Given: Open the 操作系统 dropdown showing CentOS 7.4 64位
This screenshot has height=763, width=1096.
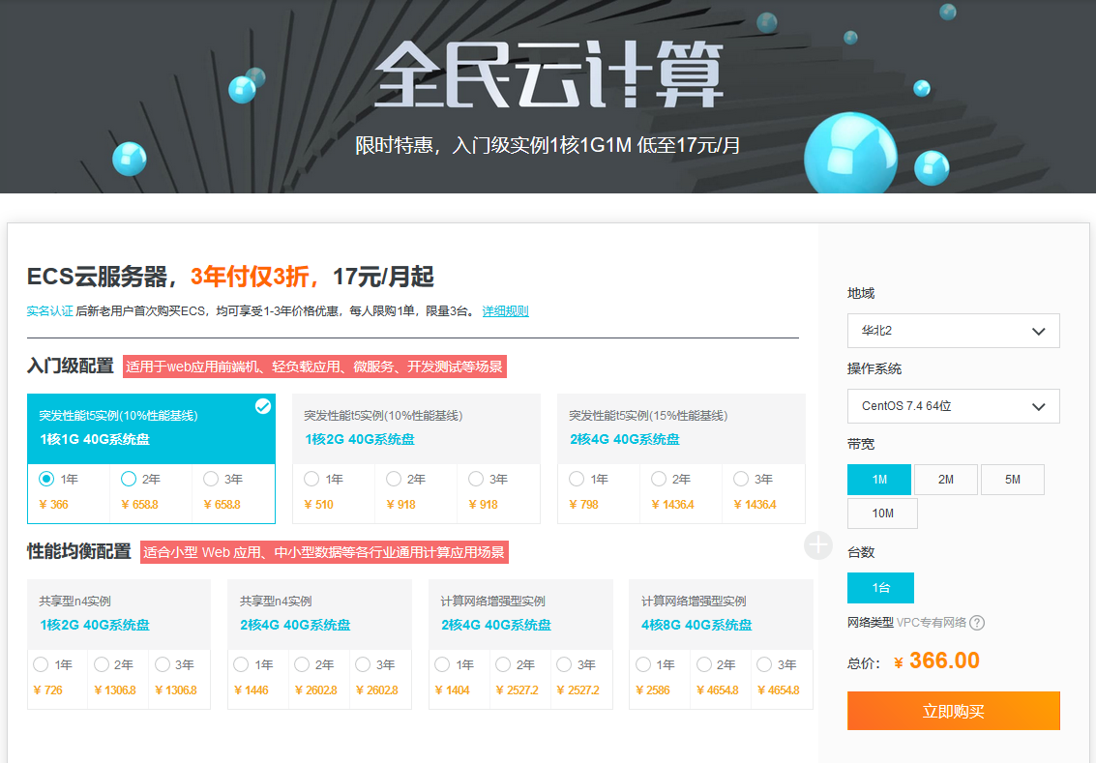Looking at the screenshot, I should 952,406.
